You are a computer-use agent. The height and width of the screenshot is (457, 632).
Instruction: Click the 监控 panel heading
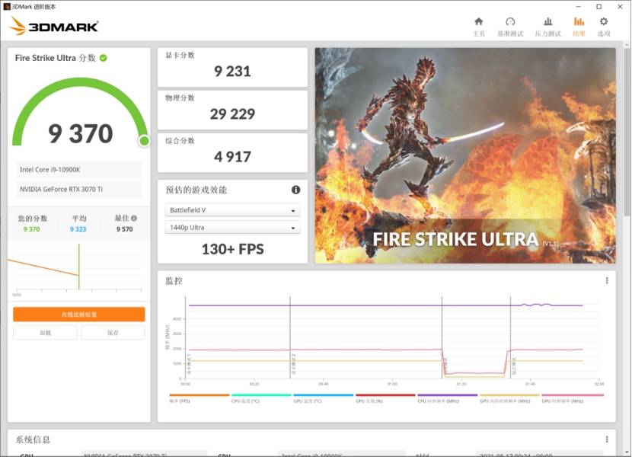pos(174,281)
